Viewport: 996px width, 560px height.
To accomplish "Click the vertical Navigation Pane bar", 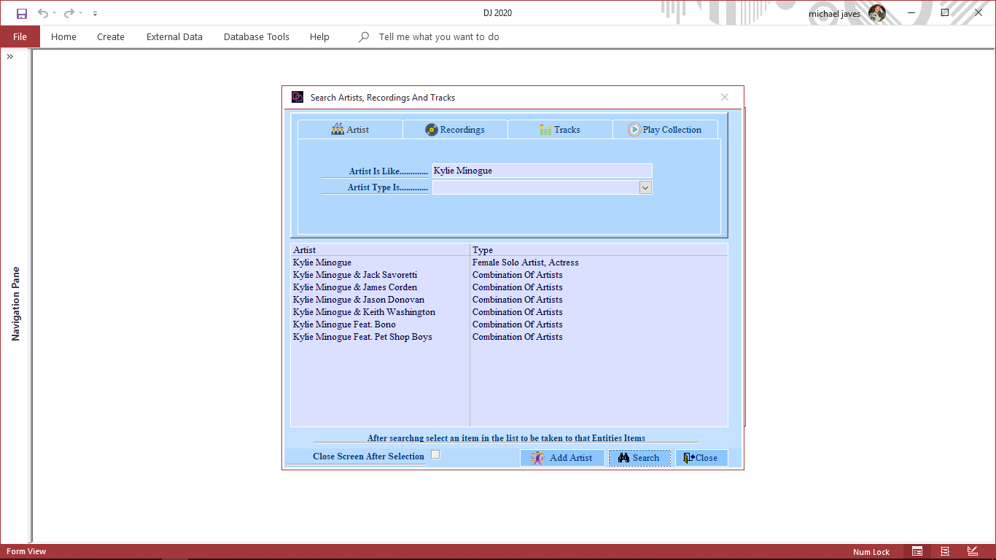I will [15, 304].
